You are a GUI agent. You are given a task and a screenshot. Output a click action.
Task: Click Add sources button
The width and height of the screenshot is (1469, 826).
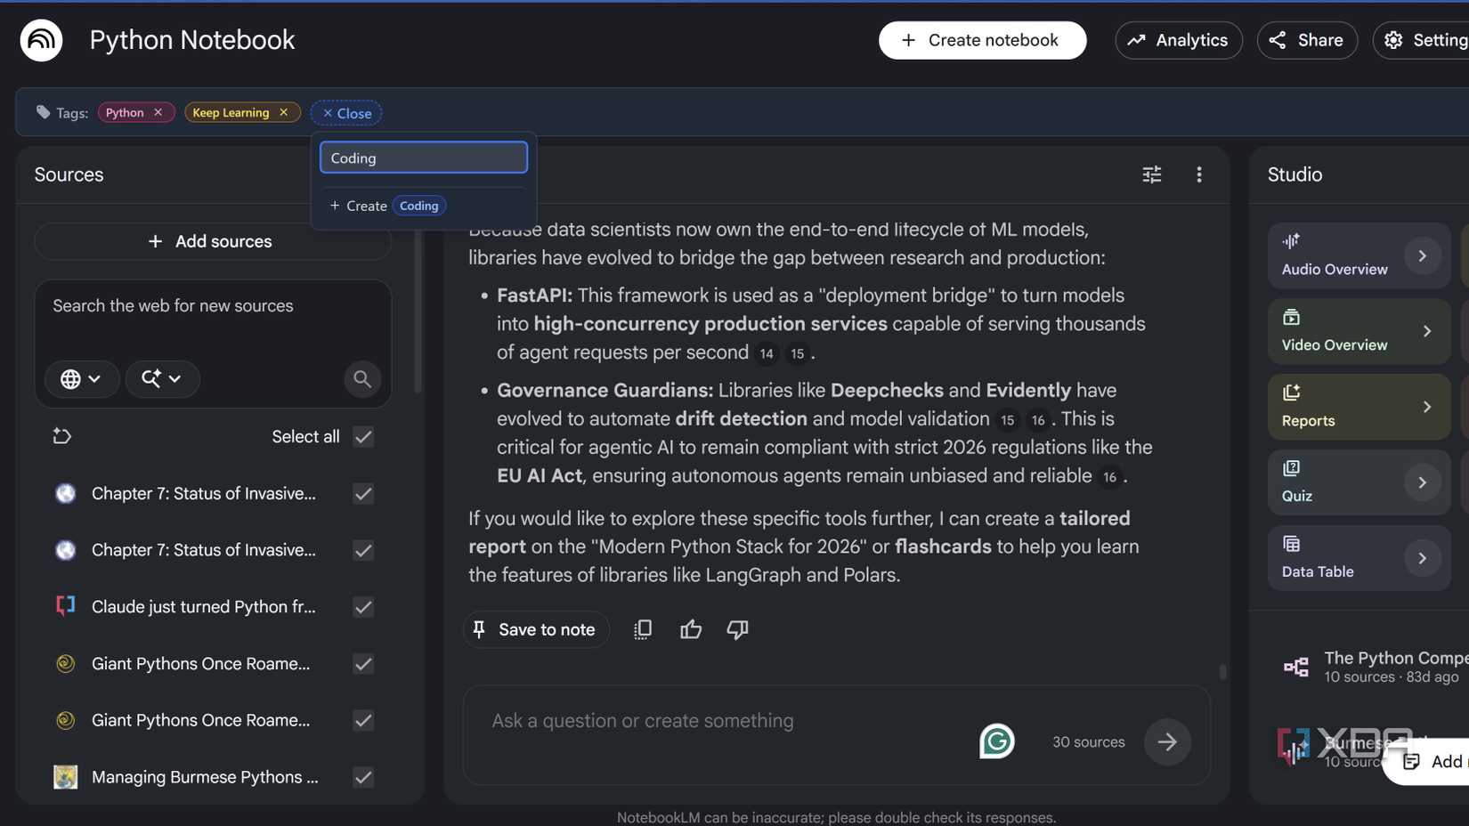pyautogui.click(x=213, y=241)
